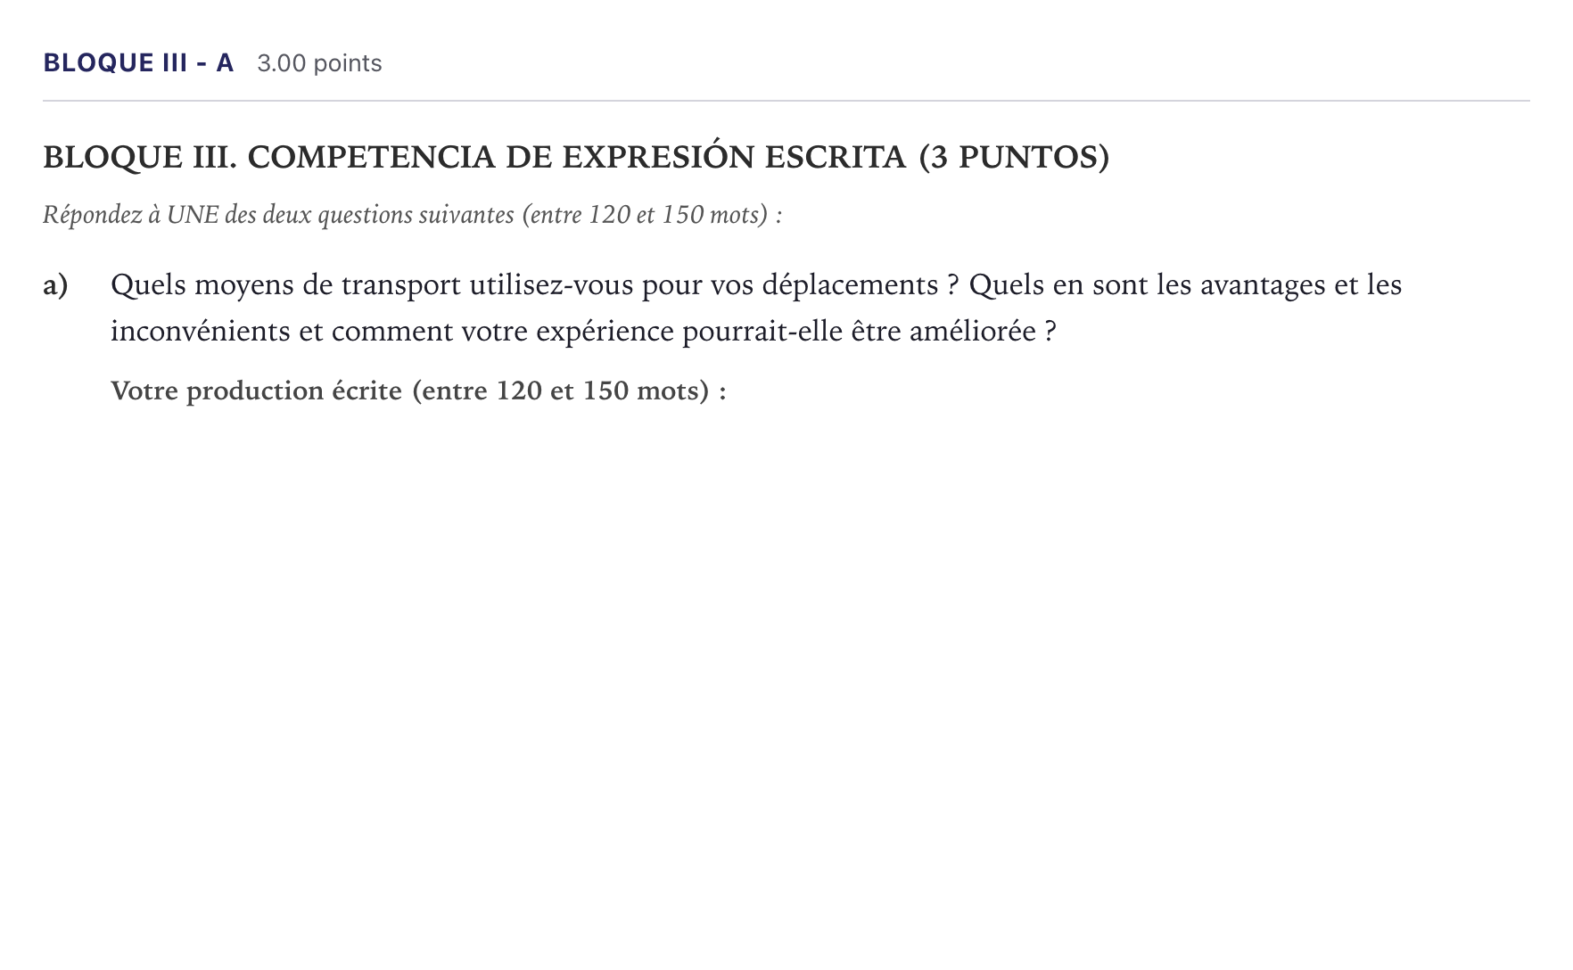Click the "3.00 points" score text

[x=319, y=63]
